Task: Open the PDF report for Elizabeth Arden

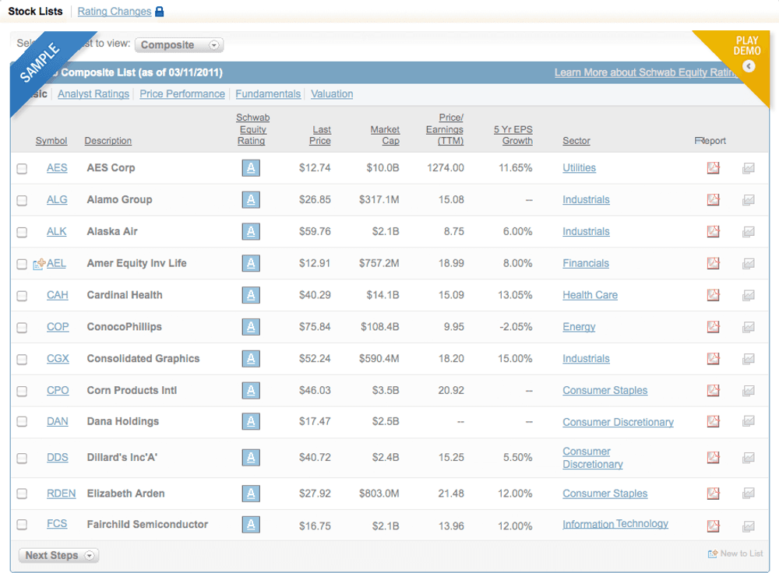Action: coord(713,493)
